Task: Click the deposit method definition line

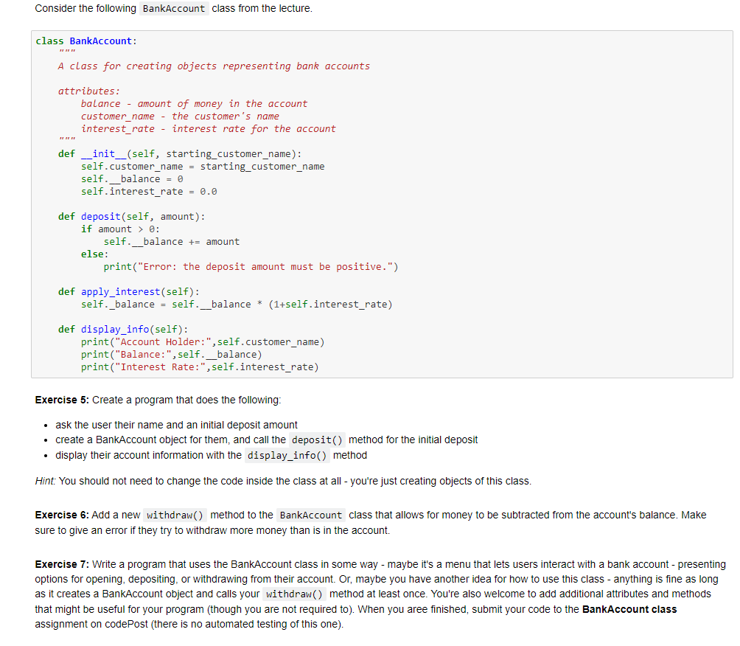Action: point(132,217)
